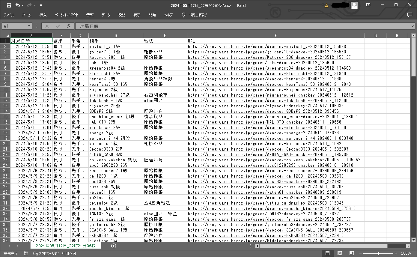This screenshot has height=257, width=417.
Task: Click the greyed-out Redo arrow
Action: [29, 5]
